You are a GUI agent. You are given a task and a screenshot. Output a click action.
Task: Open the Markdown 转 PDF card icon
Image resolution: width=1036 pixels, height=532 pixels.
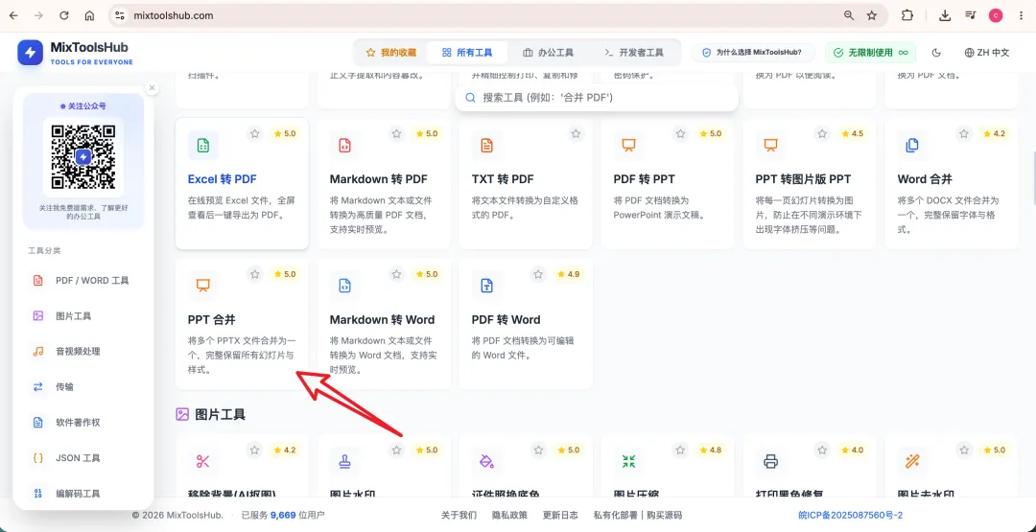coord(344,145)
